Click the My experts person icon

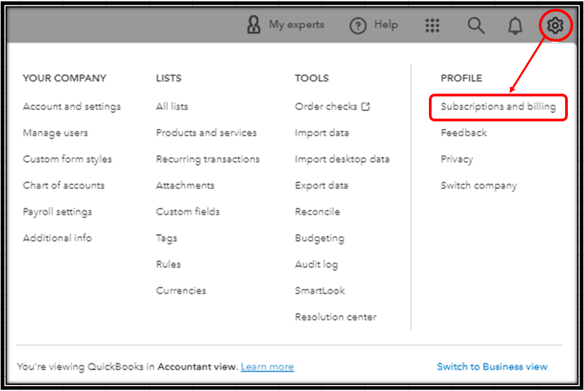254,24
